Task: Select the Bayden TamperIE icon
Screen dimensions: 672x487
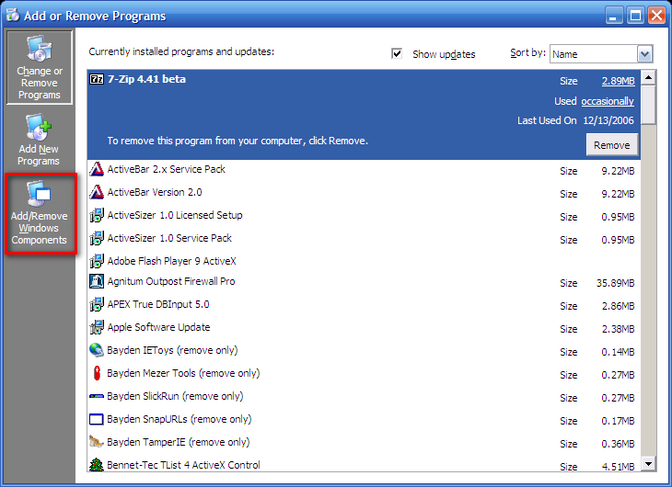Action: pos(97,442)
